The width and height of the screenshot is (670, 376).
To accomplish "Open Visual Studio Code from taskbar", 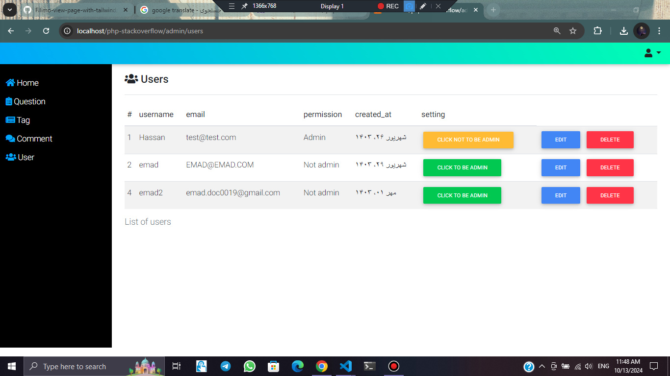I will click(x=346, y=366).
